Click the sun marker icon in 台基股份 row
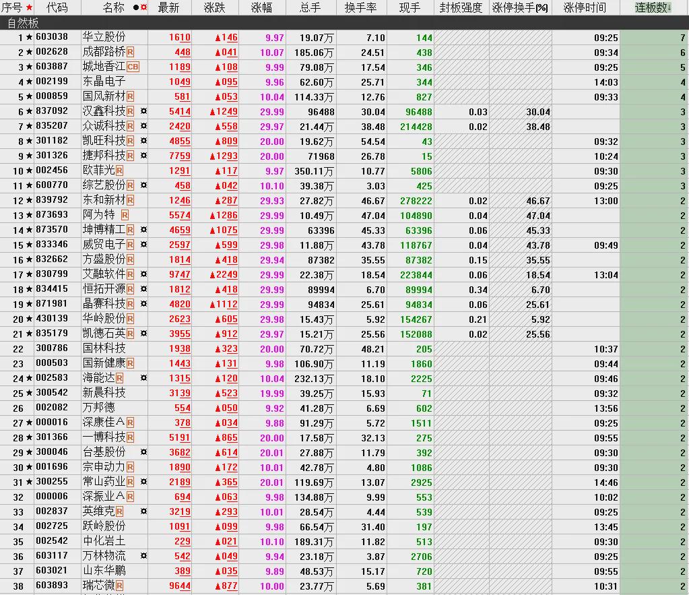Screen dimensions: 689x595 (x=143, y=452)
